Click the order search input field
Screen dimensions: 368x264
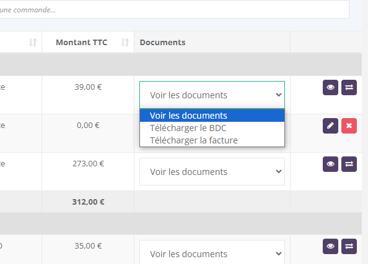point(174,10)
